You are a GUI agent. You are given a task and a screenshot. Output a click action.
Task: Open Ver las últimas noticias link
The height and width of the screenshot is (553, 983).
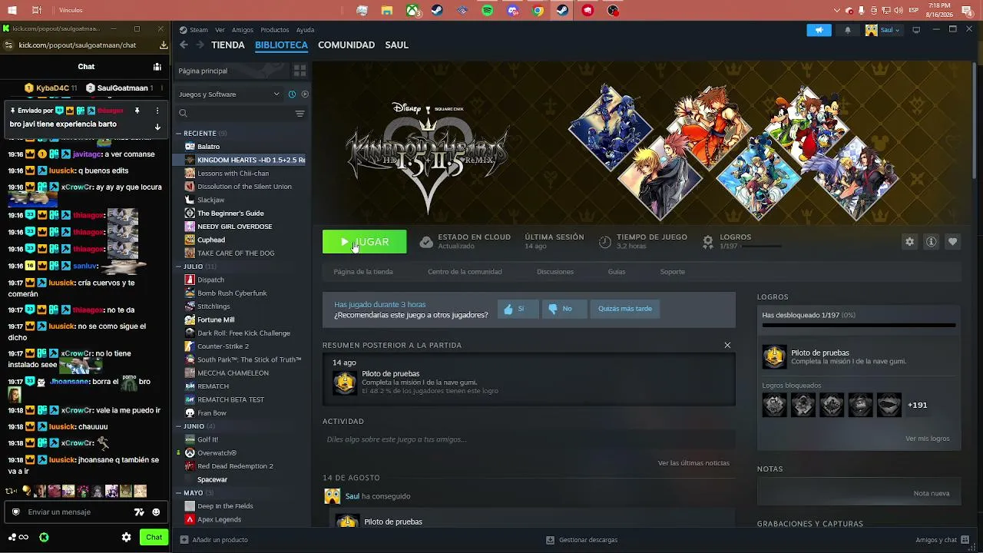(693, 463)
